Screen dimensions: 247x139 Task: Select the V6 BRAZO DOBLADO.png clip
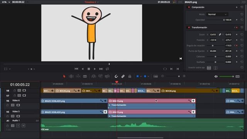[74, 101]
